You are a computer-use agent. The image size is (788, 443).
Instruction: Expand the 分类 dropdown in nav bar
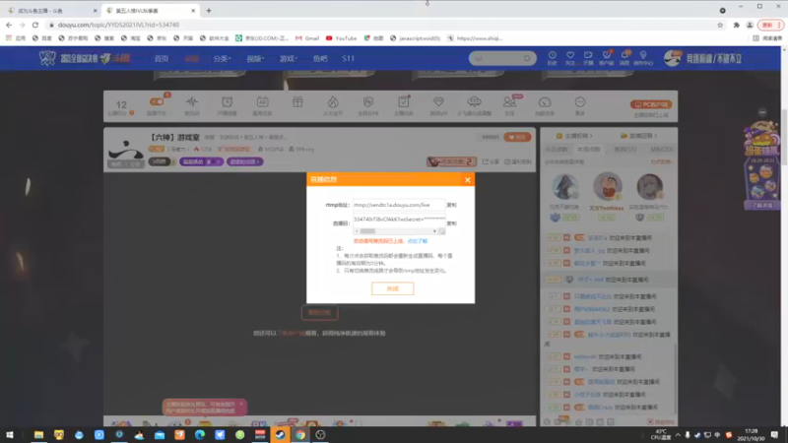222,59
